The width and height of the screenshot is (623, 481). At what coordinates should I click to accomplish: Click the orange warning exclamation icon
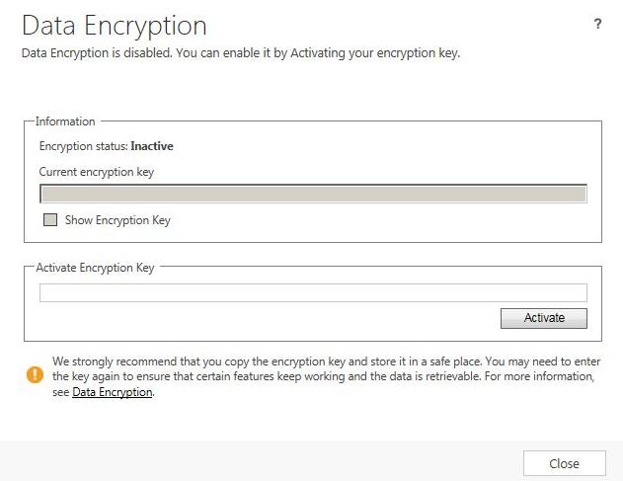coord(36,374)
